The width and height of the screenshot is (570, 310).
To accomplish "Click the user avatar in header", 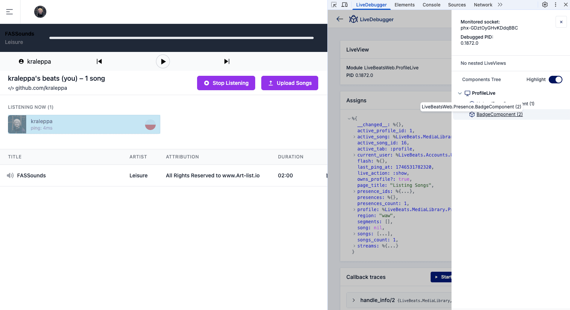I will click(x=40, y=12).
